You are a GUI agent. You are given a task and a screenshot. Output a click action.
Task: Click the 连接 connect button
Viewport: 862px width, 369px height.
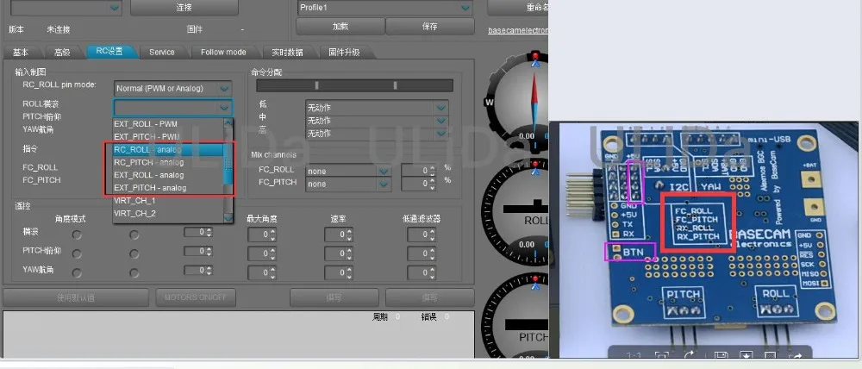point(184,8)
